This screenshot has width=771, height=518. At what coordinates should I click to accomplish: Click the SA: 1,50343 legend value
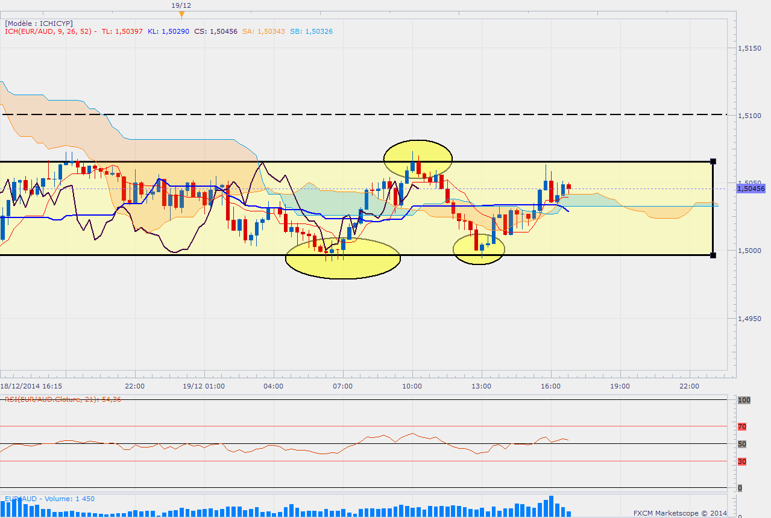tap(263, 31)
